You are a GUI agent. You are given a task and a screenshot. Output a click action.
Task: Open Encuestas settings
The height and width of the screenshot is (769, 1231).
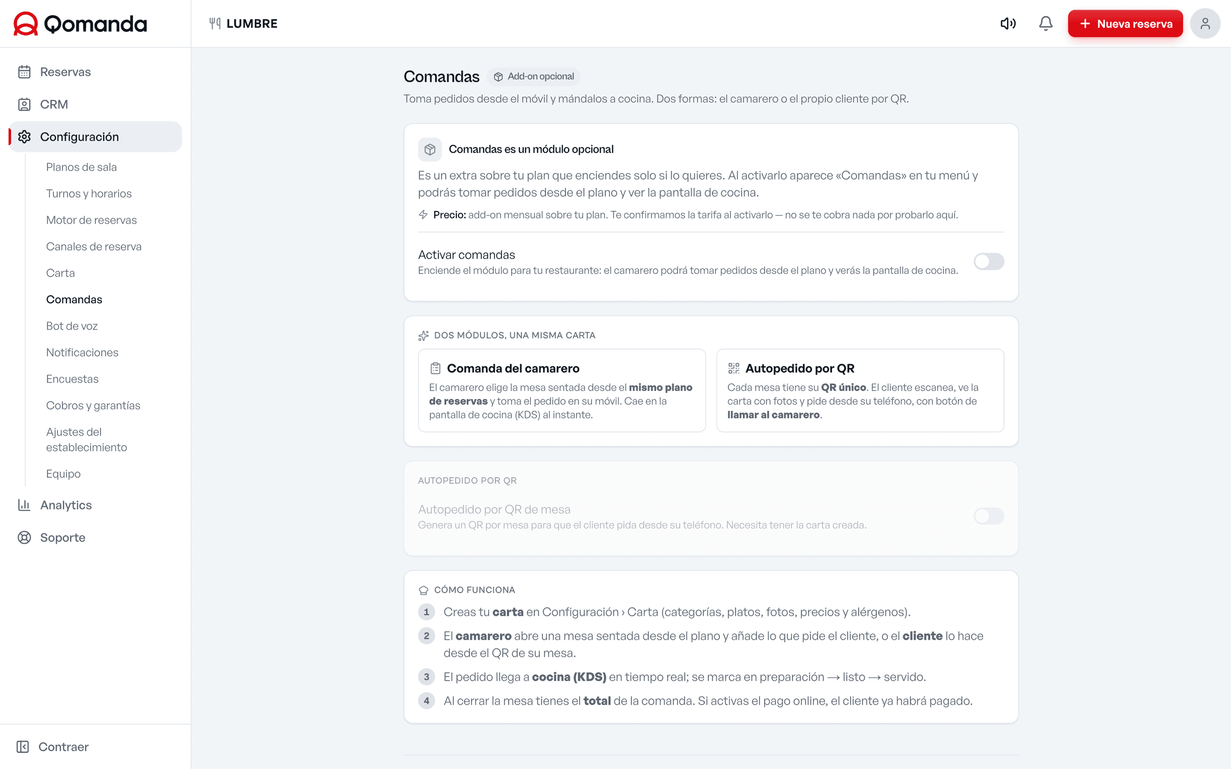pos(72,378)
